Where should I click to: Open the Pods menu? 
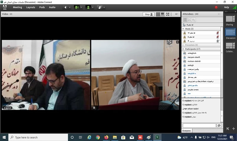click(42, 7)
